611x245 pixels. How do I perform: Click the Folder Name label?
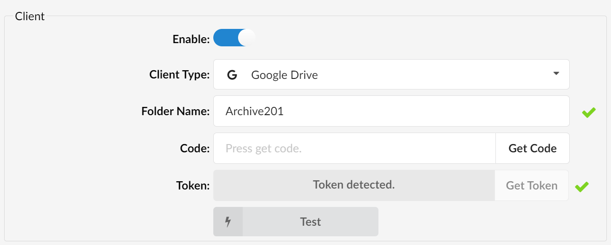coord(175,111)
